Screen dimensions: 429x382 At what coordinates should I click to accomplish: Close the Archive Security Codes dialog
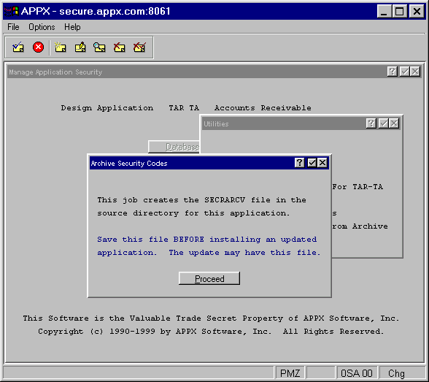pos(322,163)
